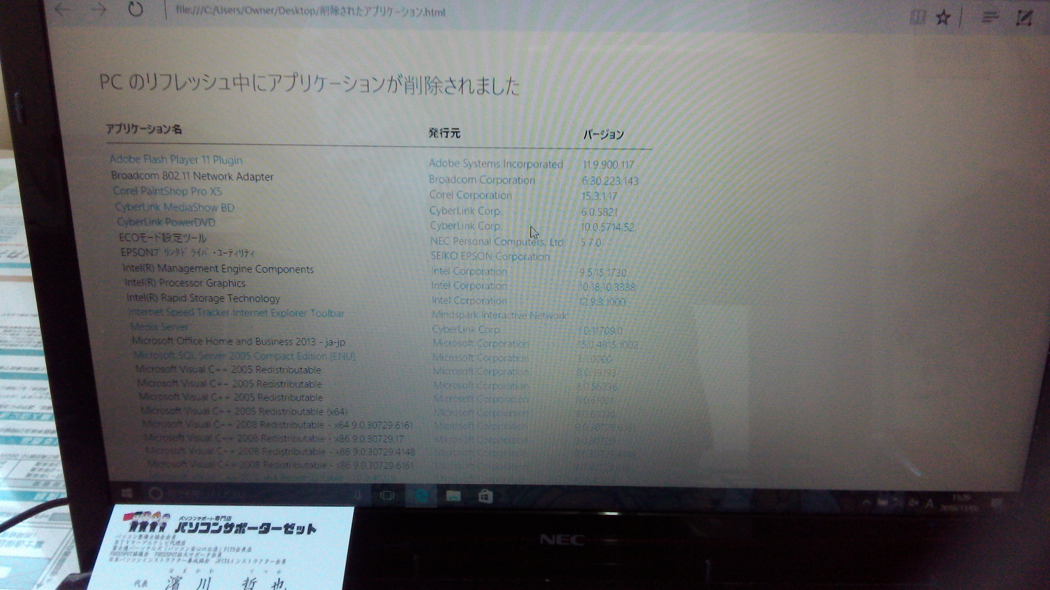Open the Make a Web Note pen icon

click(1024, 18)
